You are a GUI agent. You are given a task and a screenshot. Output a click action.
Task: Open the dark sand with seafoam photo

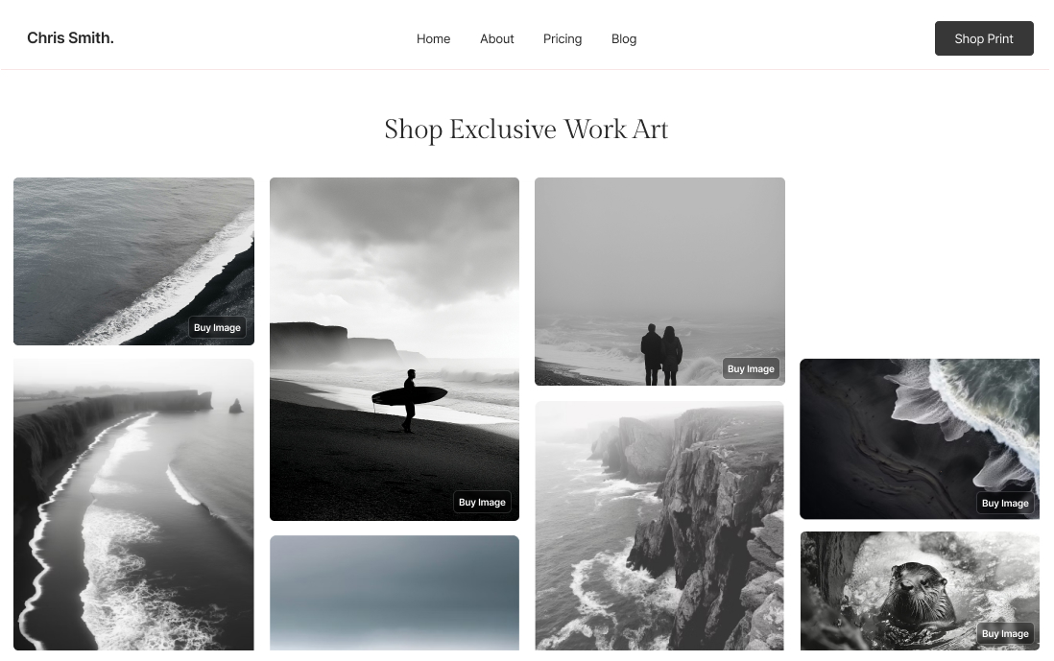point(920,438)
